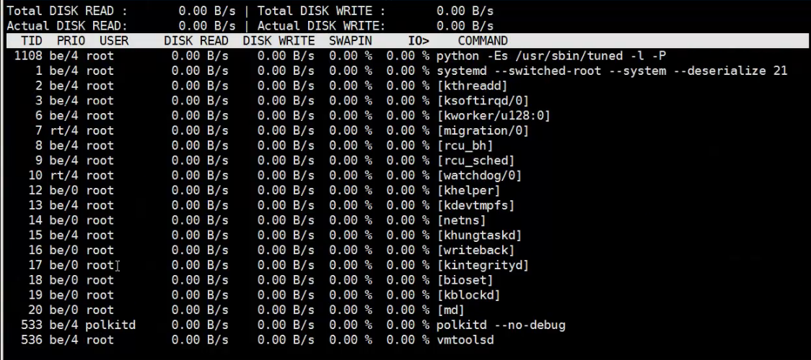Select the [migration/0] command
This screenshot has width=811, height=360.
click(483, 130)
